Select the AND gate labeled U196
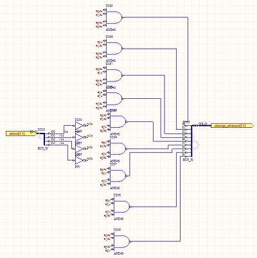 114,48
